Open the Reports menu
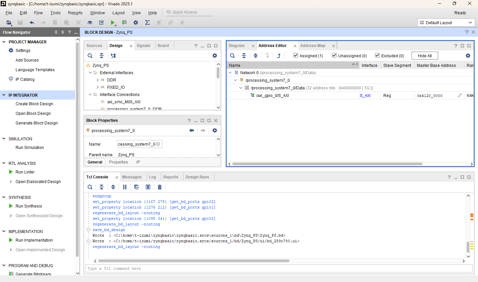Image resolution: width=478 pixels, height=282 pixels. click(x=75, y=13)
